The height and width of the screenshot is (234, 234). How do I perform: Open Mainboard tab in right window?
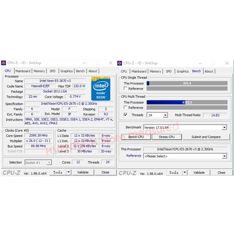pyautogui.click(x=139, y=71)
